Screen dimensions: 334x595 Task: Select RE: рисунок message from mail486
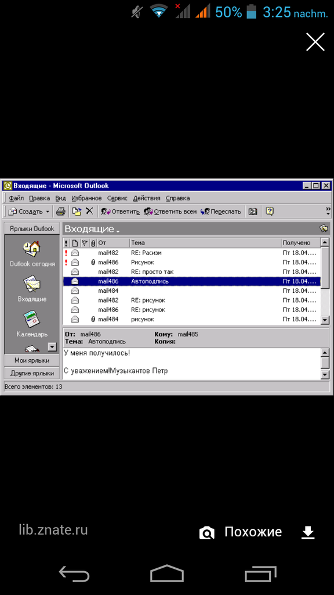[191, 310]
